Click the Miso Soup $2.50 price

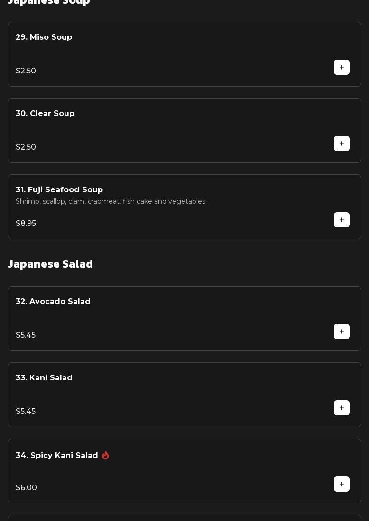point(26,71)
